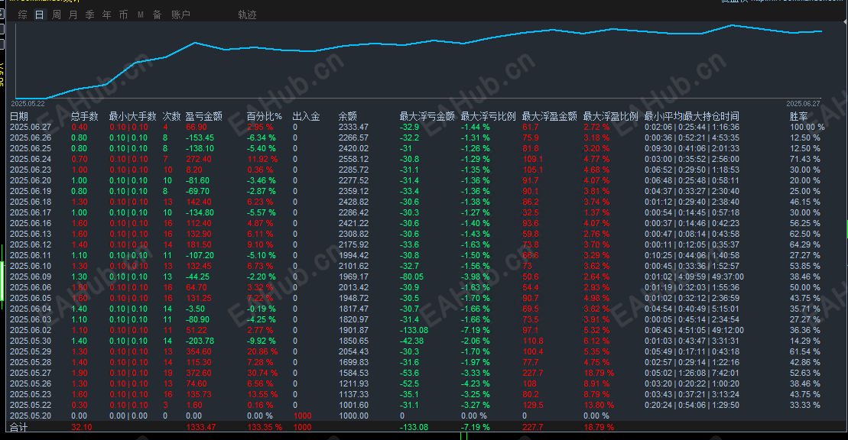The height and width of the screenshot is (440, 848).
Task: Select the 2025.06.26 date cell
Action: coord(31,137)
